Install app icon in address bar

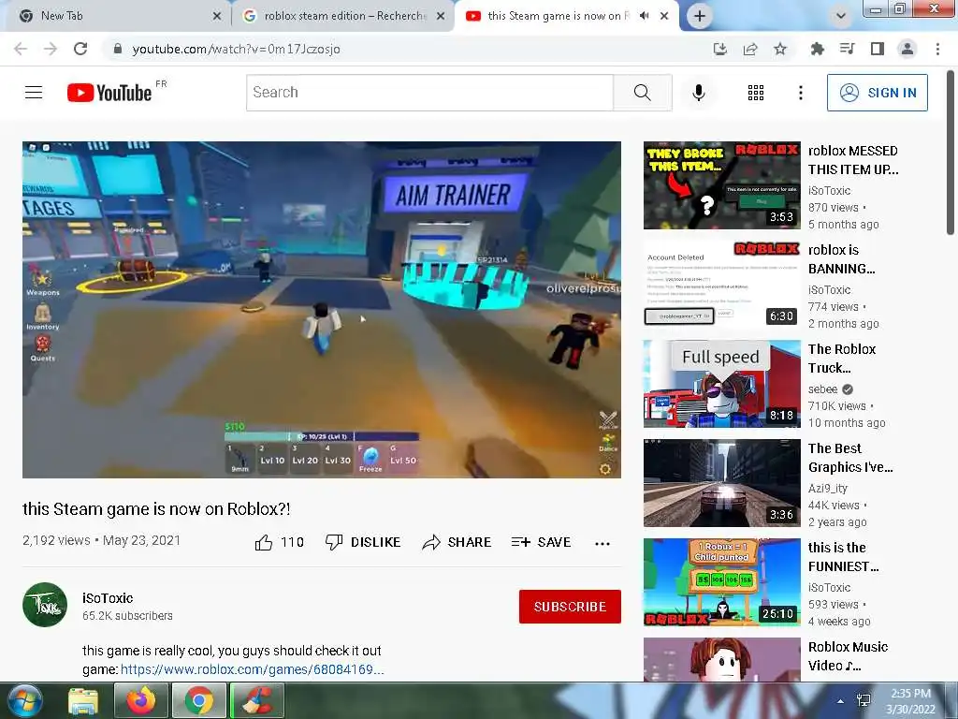[x=720, y=49]
